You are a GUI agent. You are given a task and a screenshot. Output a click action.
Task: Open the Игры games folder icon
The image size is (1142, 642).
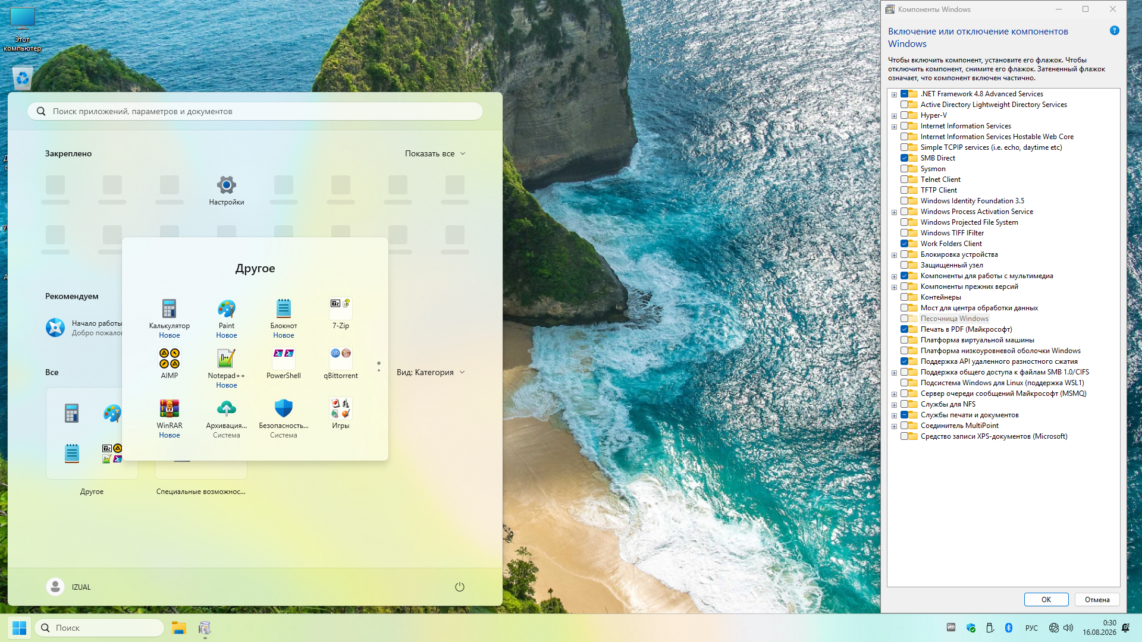pos(341,409)
